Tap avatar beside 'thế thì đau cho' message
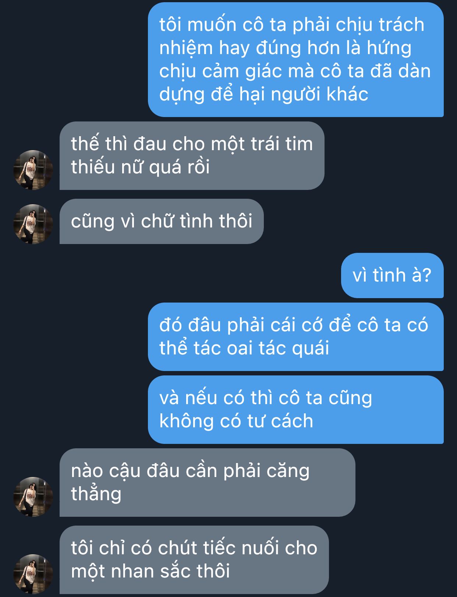457x597 pixels. [x=33, y=170]
